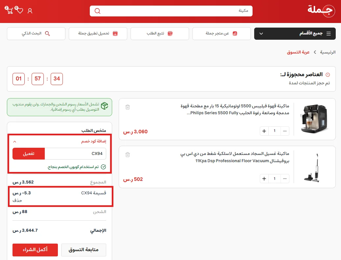Click the countdown seconds box 34
The height and width of the screenshot is (260, 341).
pyautogui.click(x=57, y=79)
